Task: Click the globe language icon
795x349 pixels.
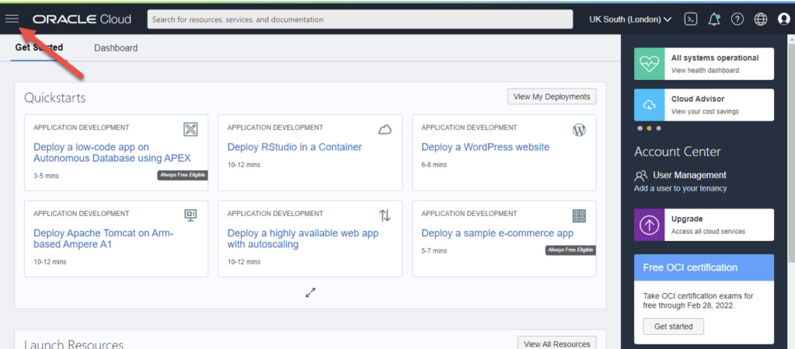Action: coord(761,19)
